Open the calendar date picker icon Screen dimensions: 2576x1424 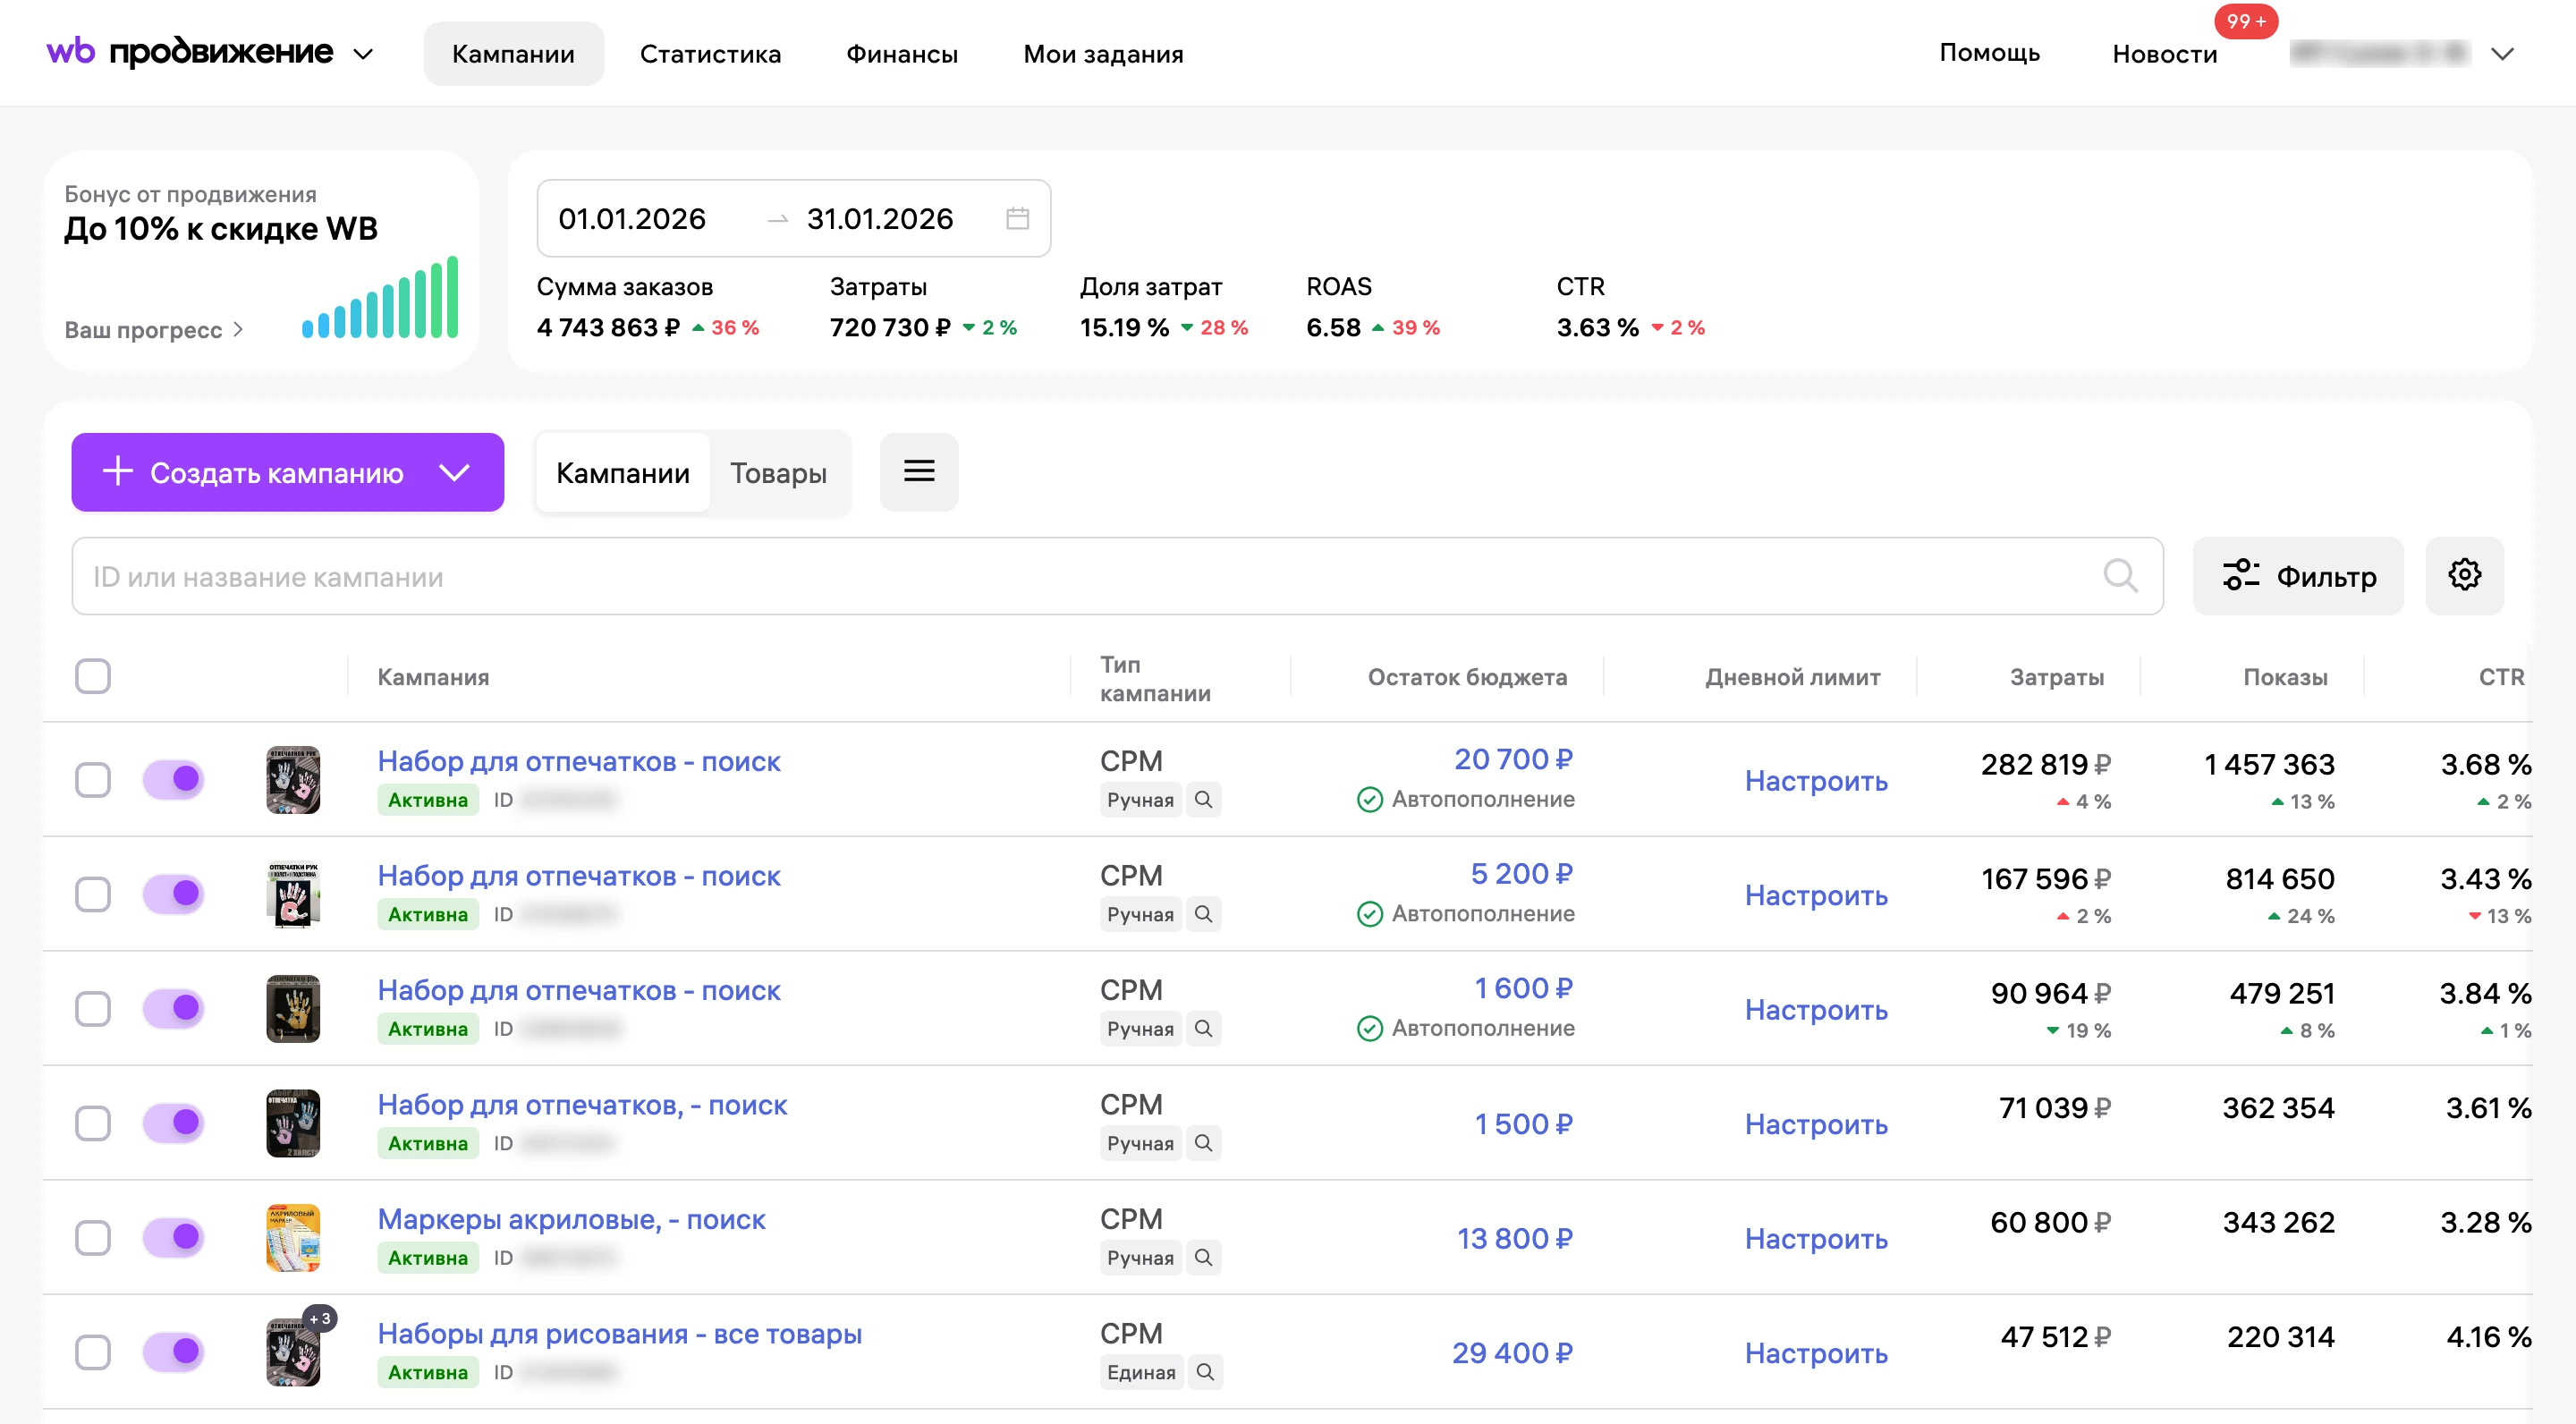pyautogui.click(x=1017, y=218)
